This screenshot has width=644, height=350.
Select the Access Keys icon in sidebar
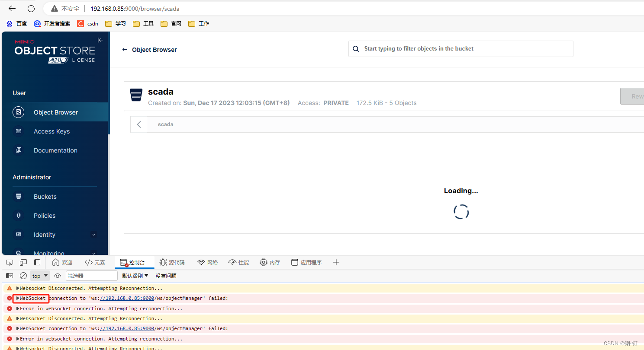[x=18, y=131]
